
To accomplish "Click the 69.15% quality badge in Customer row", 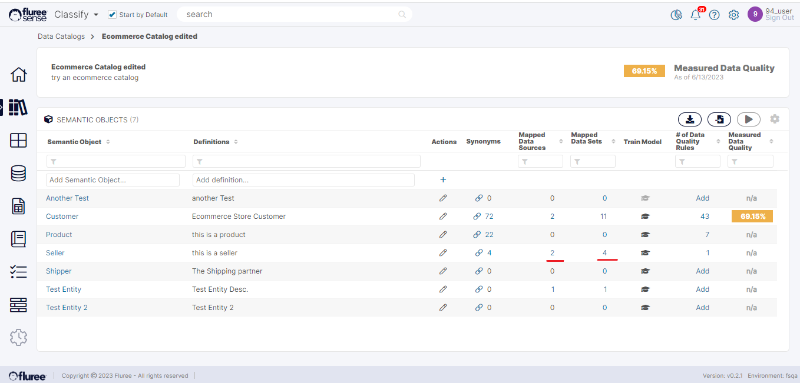I will [752, 217].
